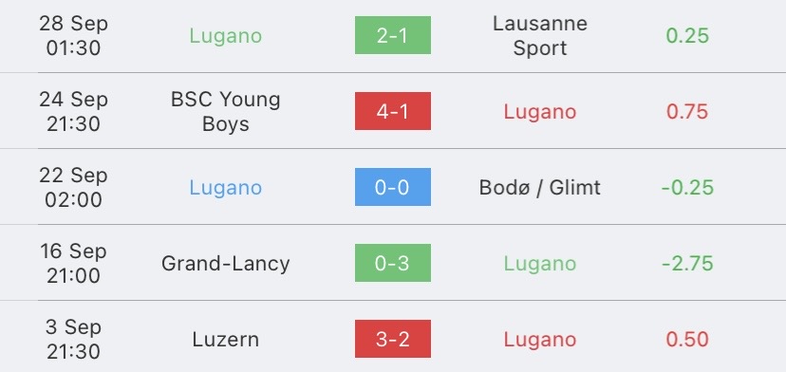Image resolution: width=786 pixels, height=372 pixels.
Task: Click the green 0-3 score badge
Action: pyautogui.click(x=392, y=263)
